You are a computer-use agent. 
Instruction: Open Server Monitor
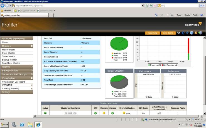(9, 56)
